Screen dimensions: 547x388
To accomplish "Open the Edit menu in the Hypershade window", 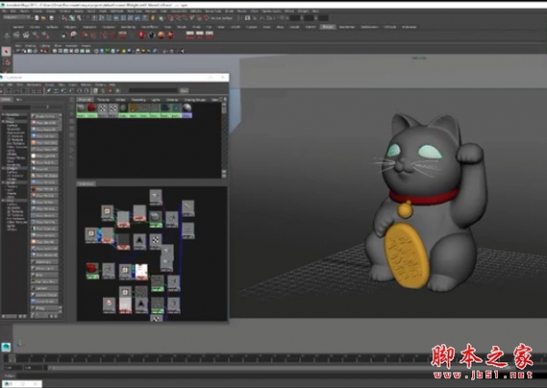I will (10, 85).
